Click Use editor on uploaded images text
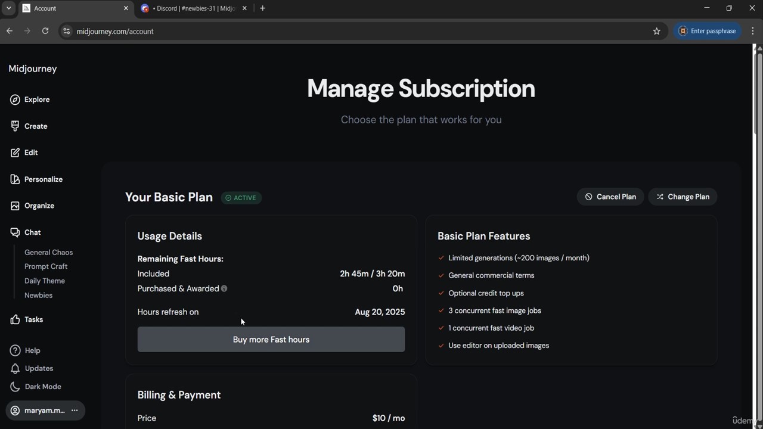The image size is (763, 429). coord(498,346)
